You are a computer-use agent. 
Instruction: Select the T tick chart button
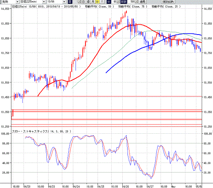pyautogui.click(x=102, y=2)
